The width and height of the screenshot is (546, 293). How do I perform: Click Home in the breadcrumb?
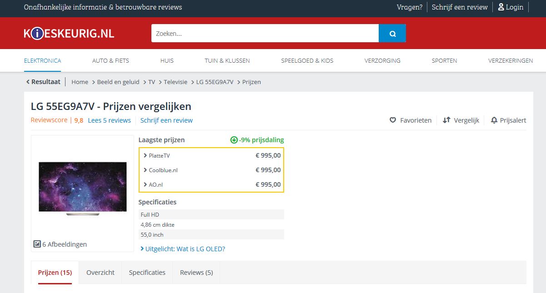pyautogui.click(x=80, y=82)
